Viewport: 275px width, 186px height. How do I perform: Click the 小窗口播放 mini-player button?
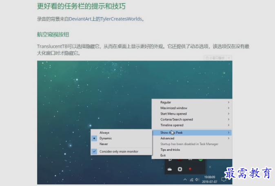click(215, 58)
